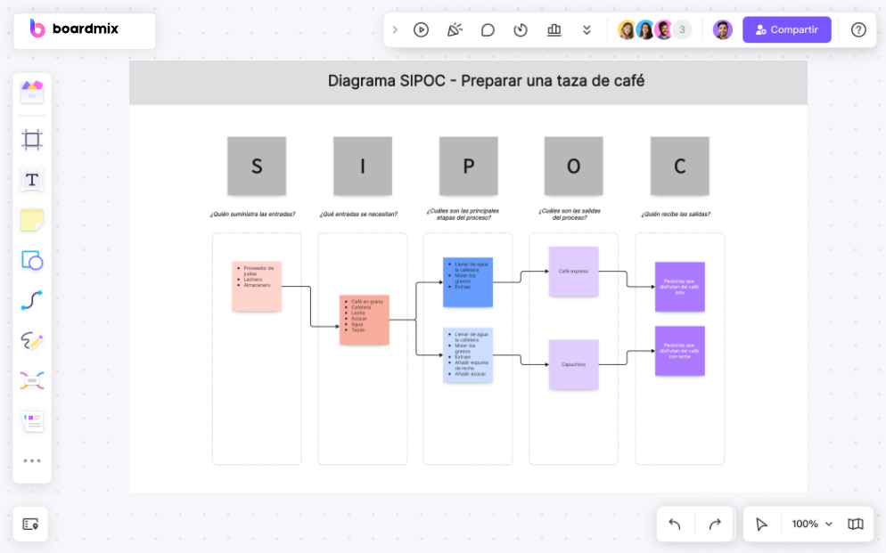
Task: Go to boardmix home logo
Action: pyautogui.click(x=74, y=28)
